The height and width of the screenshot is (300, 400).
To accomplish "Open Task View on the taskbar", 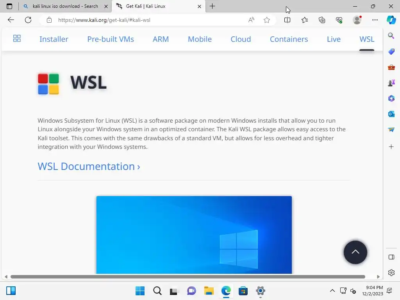I will (174, 291).
